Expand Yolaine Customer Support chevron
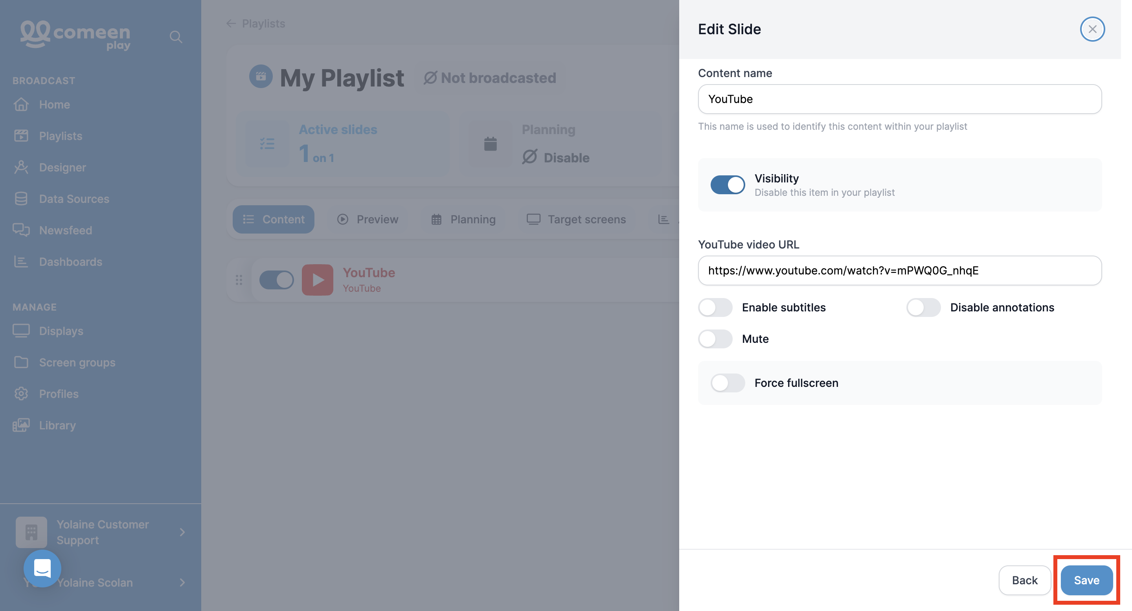The height and width of the screenshot is (611, 1132). pyautogui.click(x=182, y=532)
